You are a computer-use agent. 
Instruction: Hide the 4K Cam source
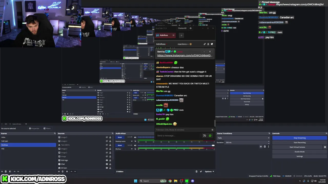(x=107, y=168)
